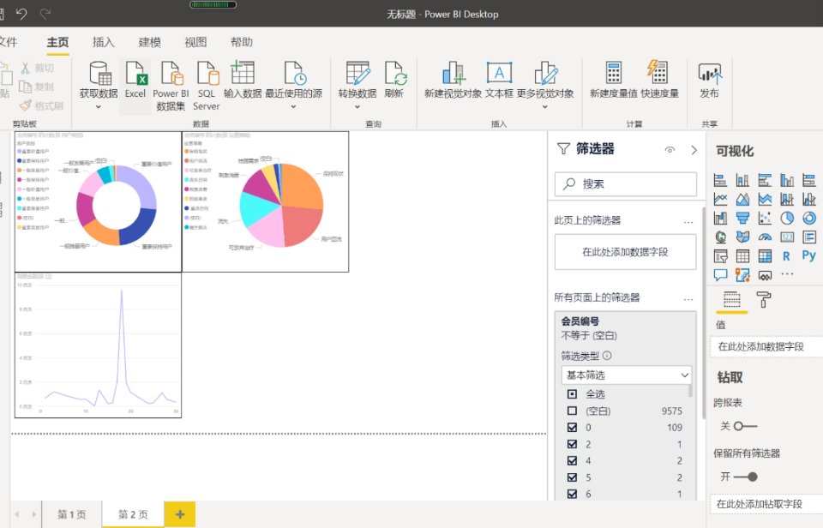Click 值 field well 在此处添加数据字段

point(766,346)
